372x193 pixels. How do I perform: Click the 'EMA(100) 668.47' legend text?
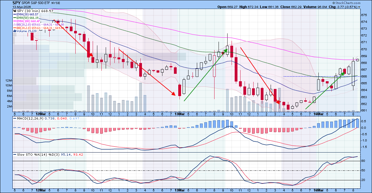click(28, 21)
